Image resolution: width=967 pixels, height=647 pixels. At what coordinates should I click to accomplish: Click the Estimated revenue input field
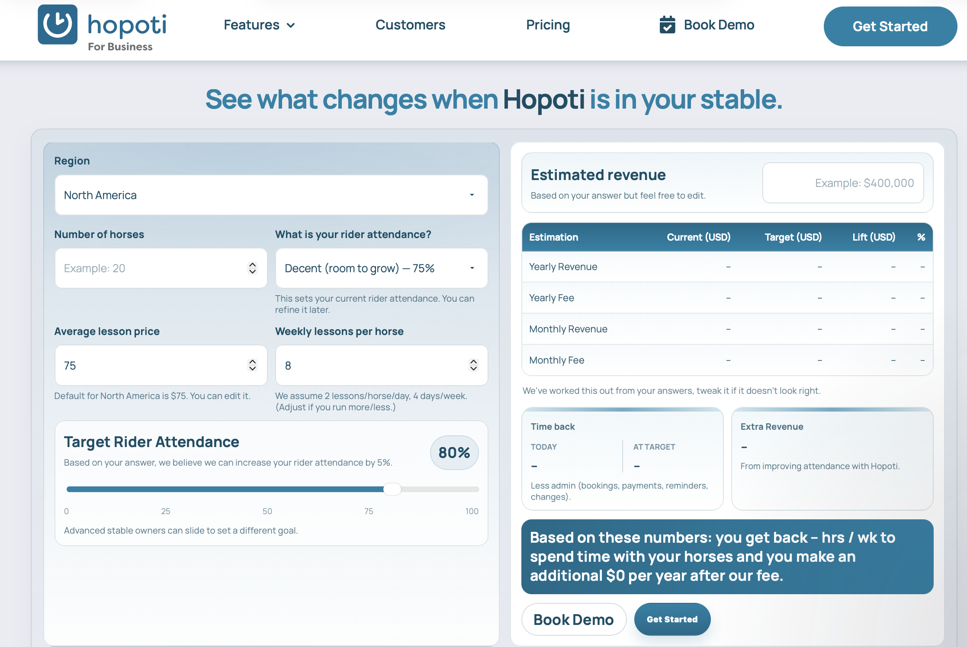843,183
